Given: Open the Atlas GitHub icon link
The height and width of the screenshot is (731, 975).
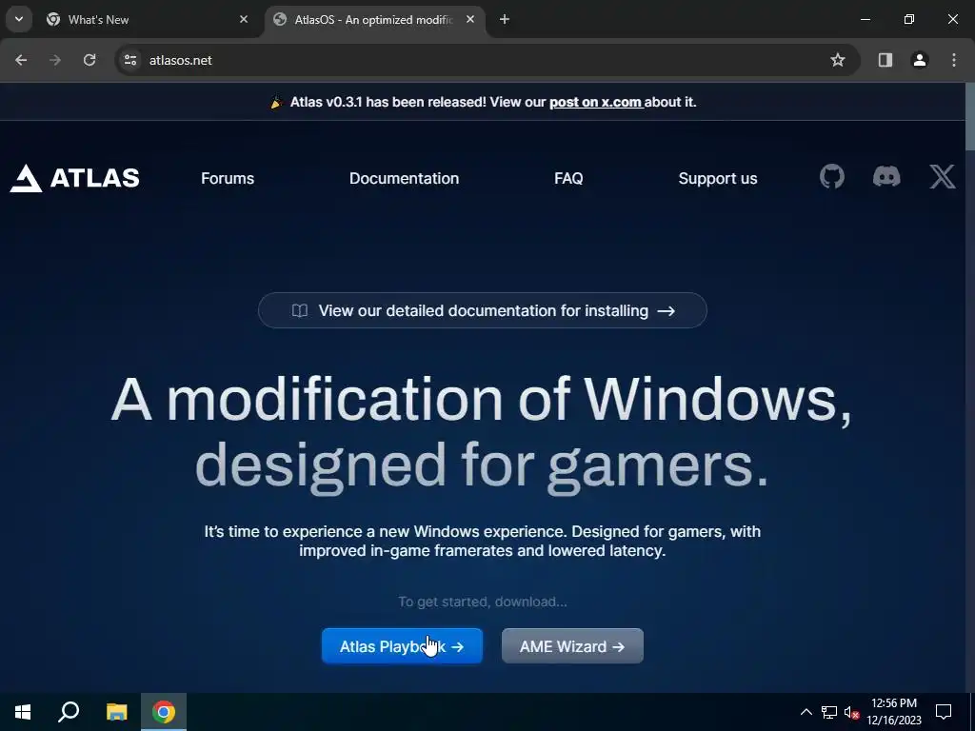Looking at the screenshot, I should 831,177.
